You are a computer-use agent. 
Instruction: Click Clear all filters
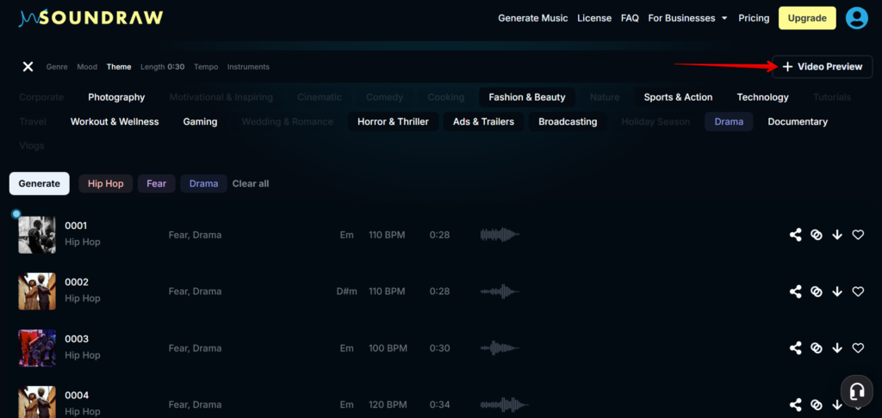[251, 184]
